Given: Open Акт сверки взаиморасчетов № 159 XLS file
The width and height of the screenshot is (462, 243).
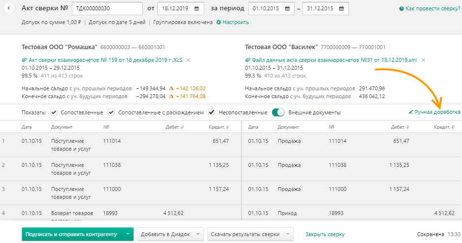Looking at the screenshot, I should [105, 60].
